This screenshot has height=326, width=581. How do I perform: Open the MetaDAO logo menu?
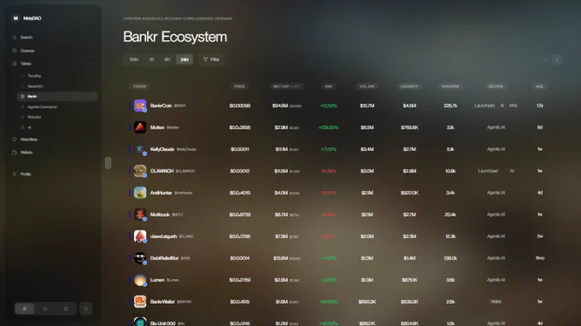(15, 18)
